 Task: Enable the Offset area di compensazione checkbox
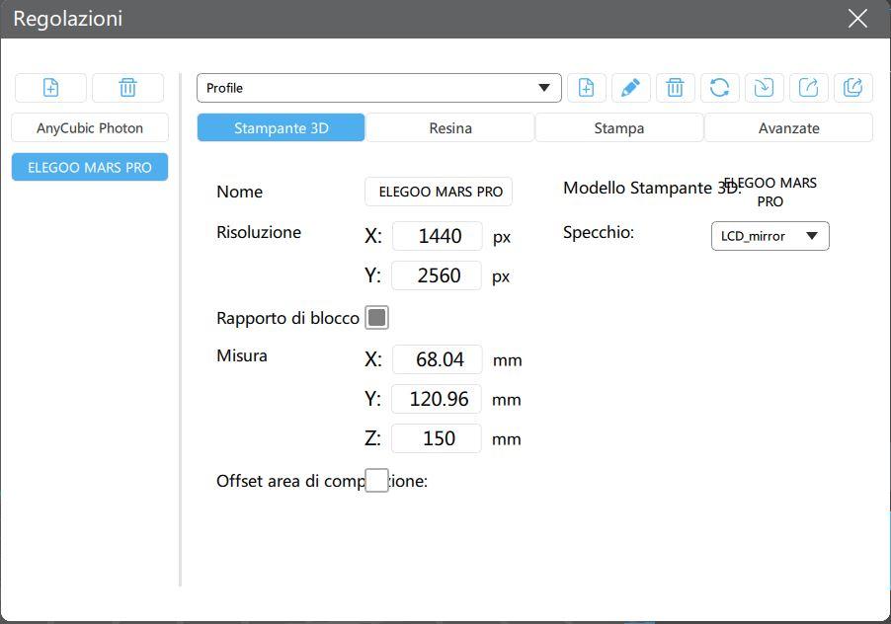[376, 481]
